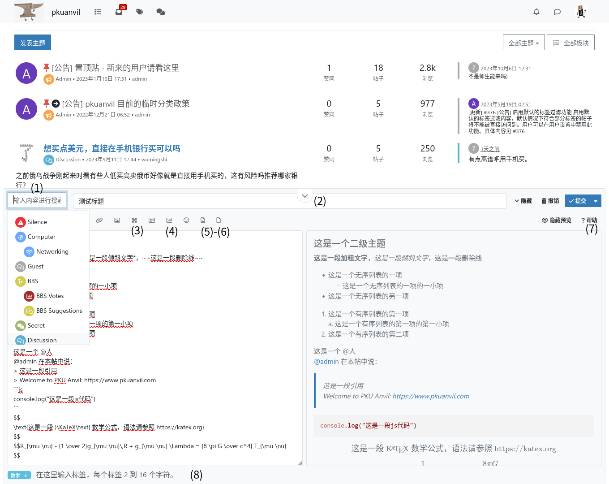
Task: Open the emoji picker smiley icon
Action: [x=186, y=220]
